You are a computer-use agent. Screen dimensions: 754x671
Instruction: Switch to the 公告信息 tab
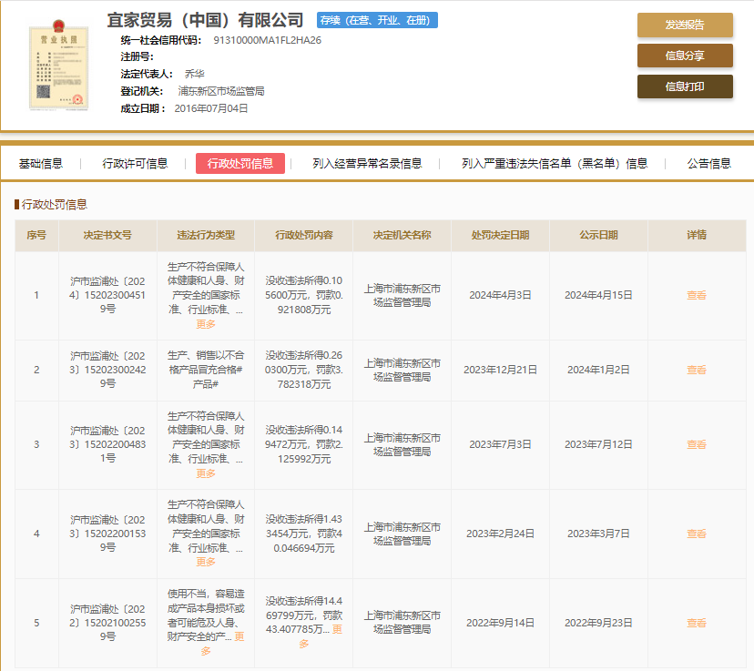(x=708, y=163)
